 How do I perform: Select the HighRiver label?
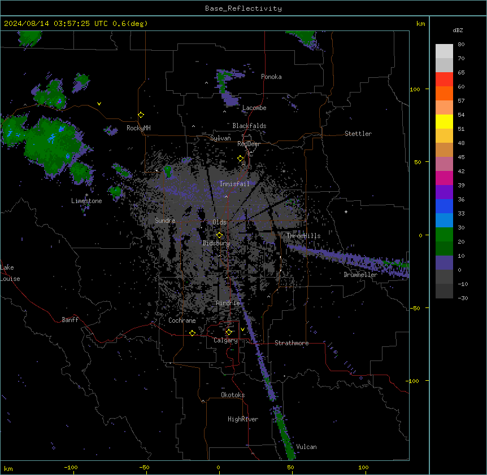[x=243, y=419]
